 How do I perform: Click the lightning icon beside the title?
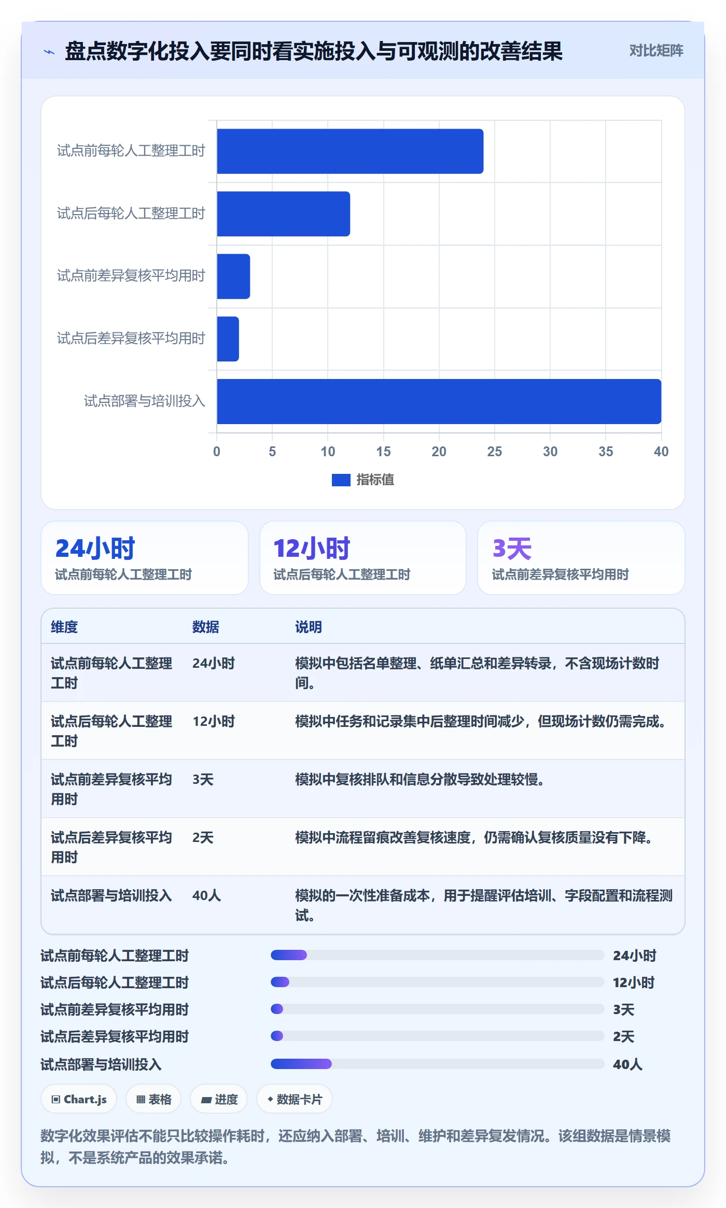coord(49,52)
